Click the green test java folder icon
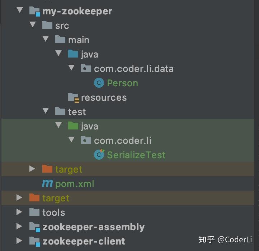Viewport: 259px width, 251px height. [73, 126]
